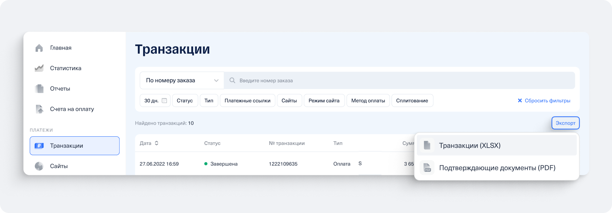Click the XLSX file icon in export menu
Viewport: 612px width, 213px height.
coord(427,145)
